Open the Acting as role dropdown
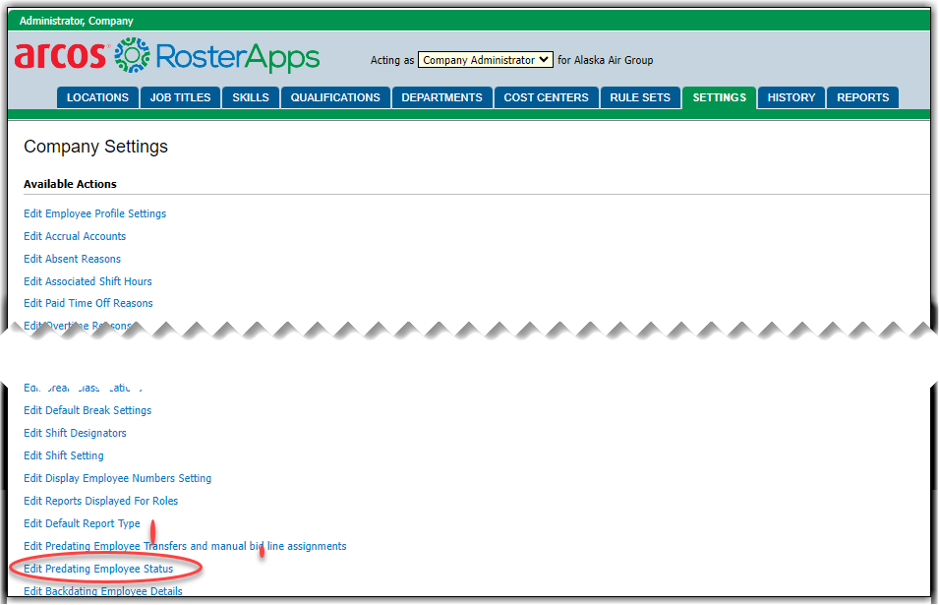This screenshot has width=939, height=605. coord(485,60)
